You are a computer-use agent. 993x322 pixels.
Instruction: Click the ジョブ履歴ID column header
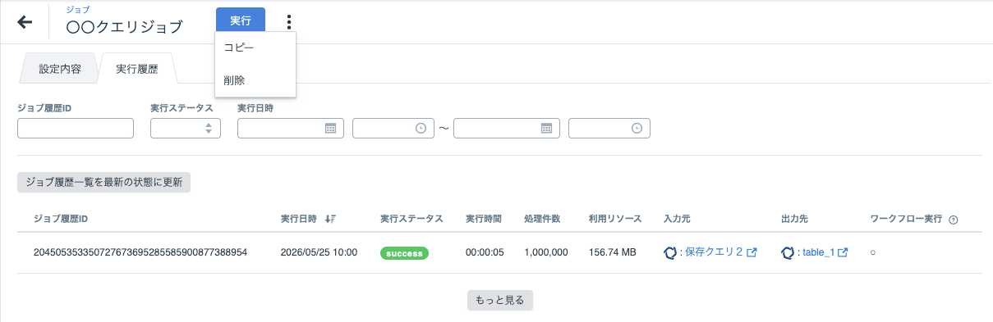point(61,219)
